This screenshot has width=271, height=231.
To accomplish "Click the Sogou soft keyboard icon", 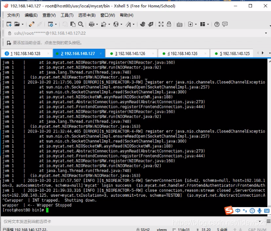I will [266, 211].
